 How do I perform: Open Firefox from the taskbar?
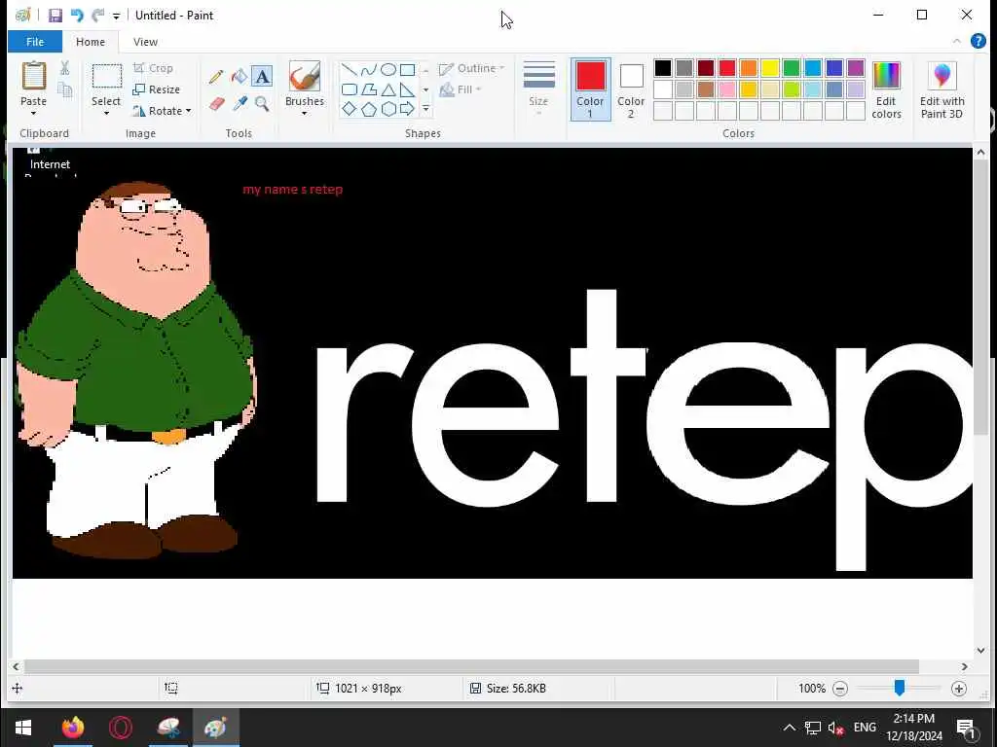pos(72,728)
